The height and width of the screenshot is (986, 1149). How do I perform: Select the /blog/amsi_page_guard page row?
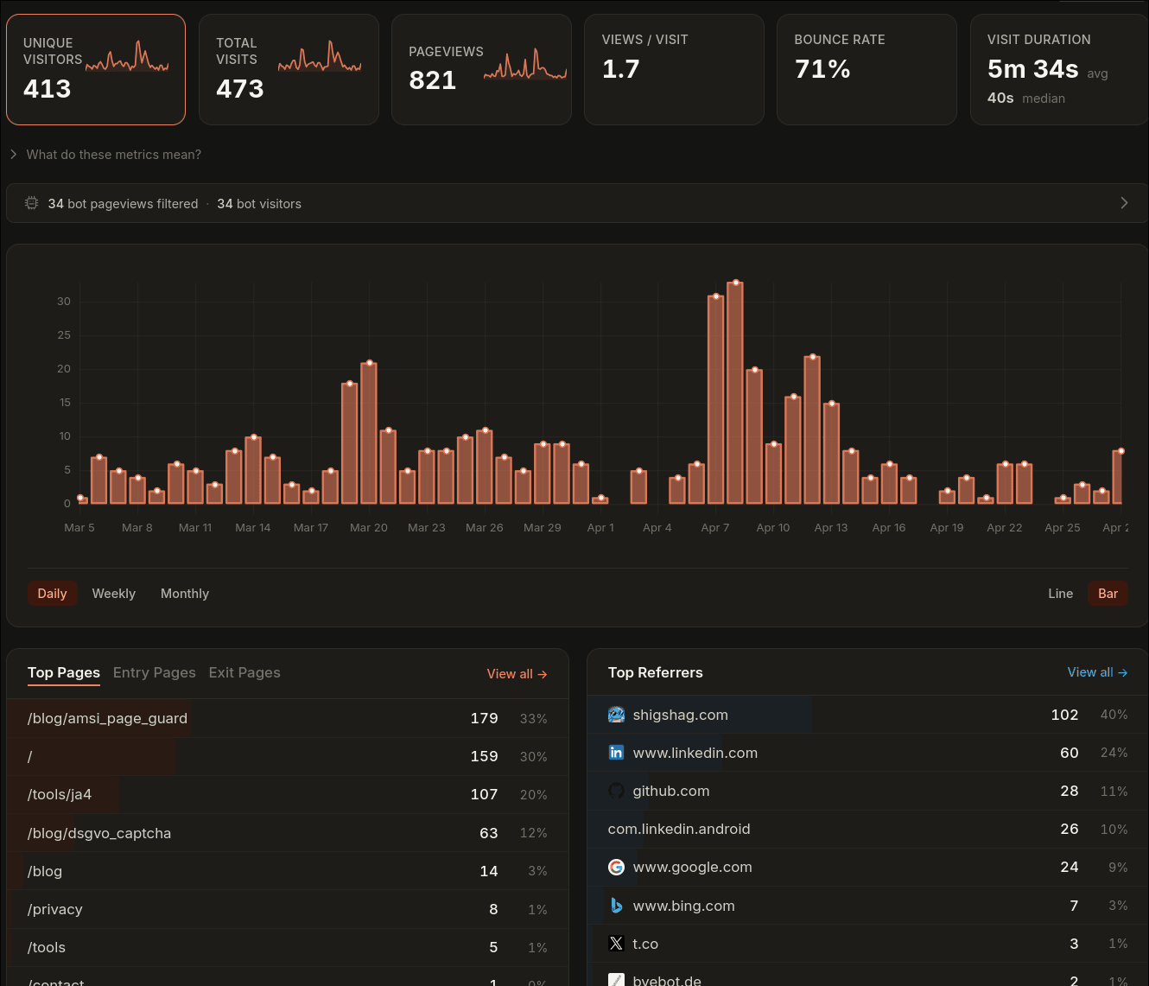288,718
